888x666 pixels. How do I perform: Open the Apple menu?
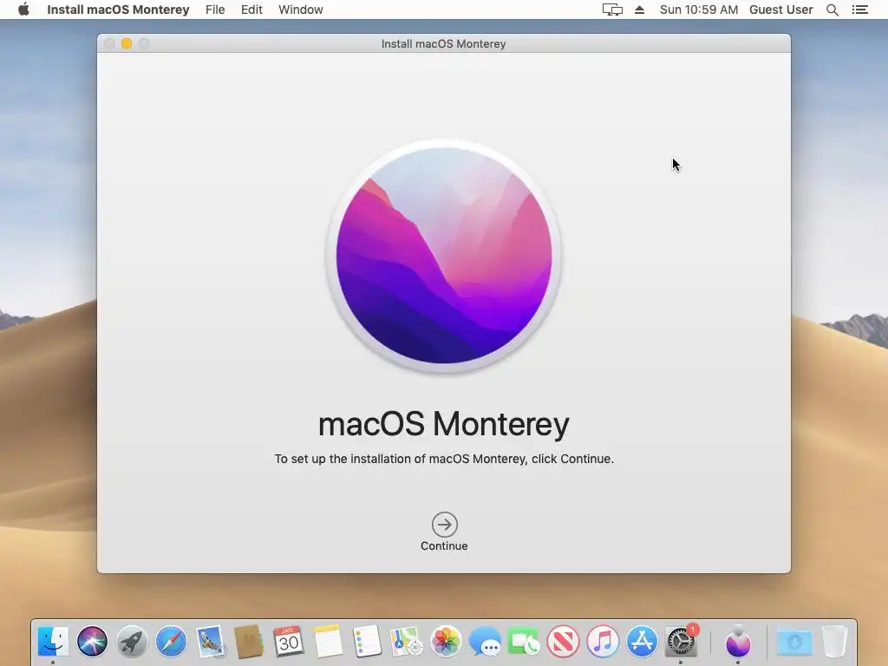click(23, 10)
